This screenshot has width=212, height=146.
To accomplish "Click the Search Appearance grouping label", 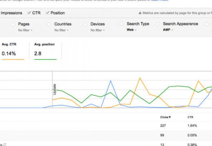I will (181, 24).
